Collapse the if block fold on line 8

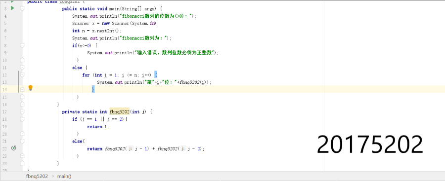22,45
